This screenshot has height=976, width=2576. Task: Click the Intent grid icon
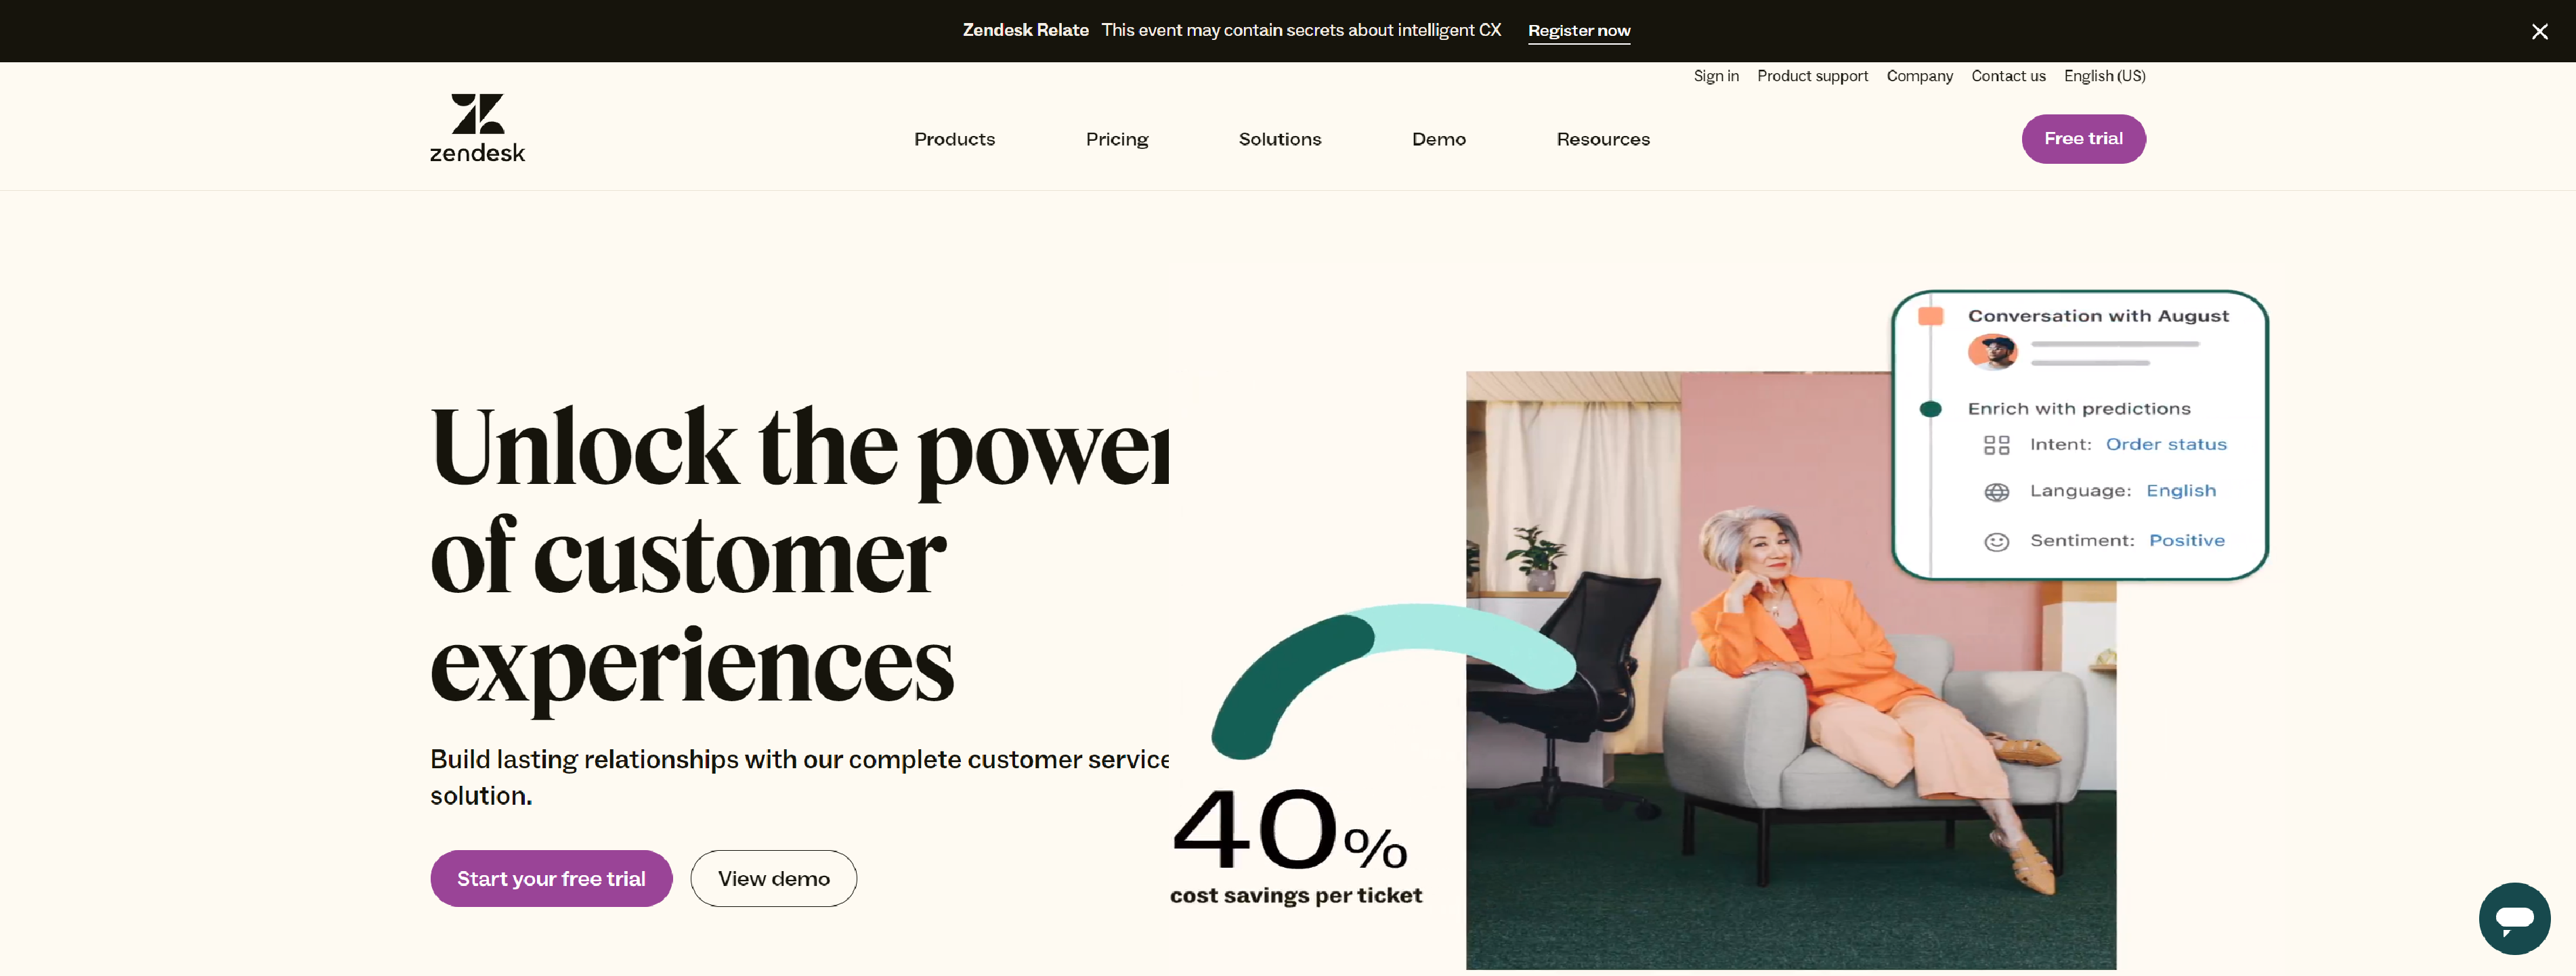point(1996,445)
